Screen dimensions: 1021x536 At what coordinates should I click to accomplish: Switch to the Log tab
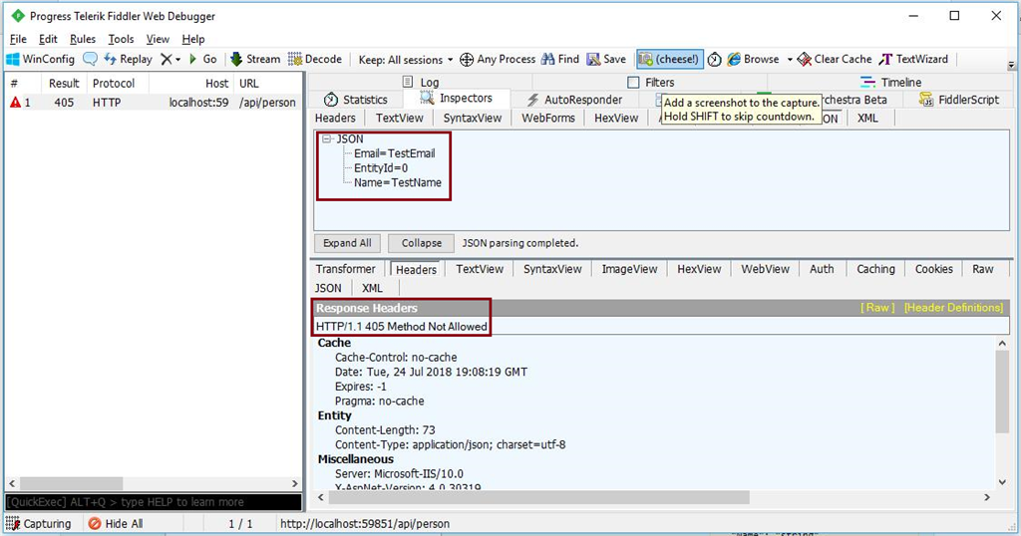click(421, 82)
